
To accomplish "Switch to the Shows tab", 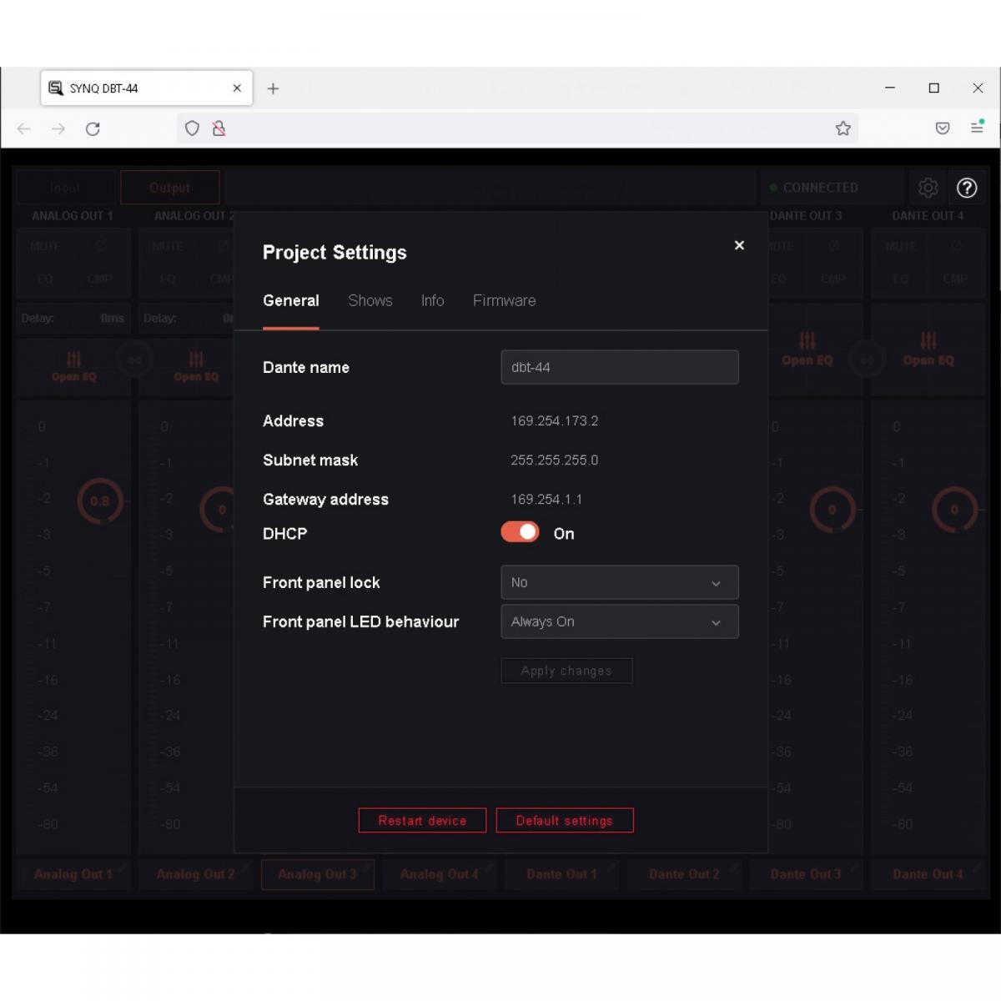I will click(370, 300).
